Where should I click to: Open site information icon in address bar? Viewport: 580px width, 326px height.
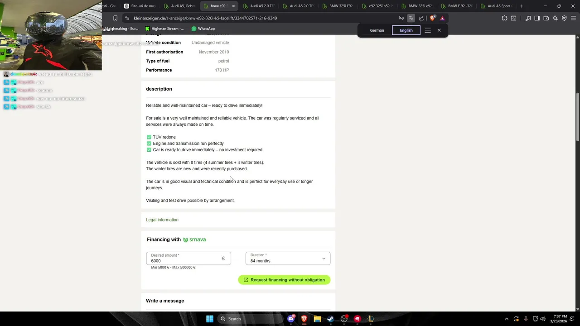(127, 18)
